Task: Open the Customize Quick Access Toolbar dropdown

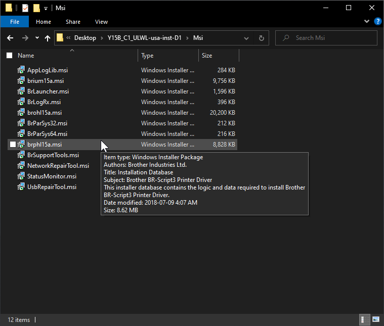Action: click(46, 8)
